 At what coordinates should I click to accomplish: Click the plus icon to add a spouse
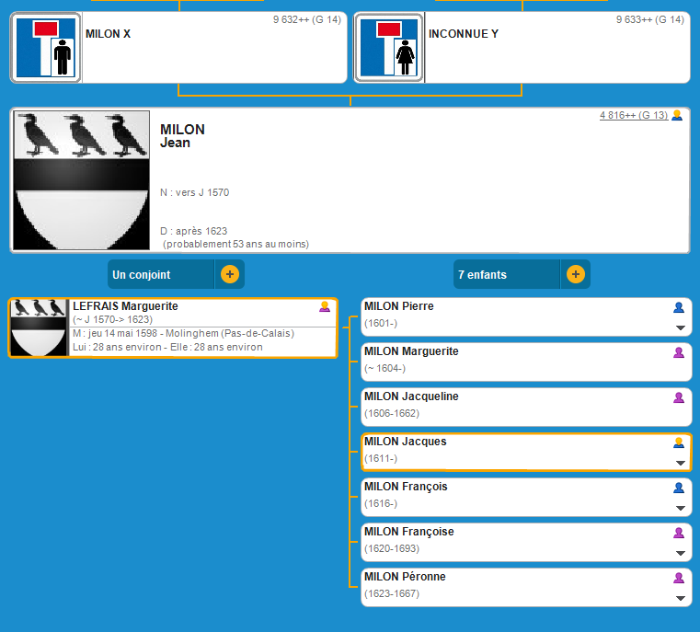coord(230,274)
